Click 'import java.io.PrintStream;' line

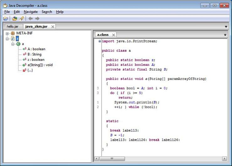click(129, 41)
